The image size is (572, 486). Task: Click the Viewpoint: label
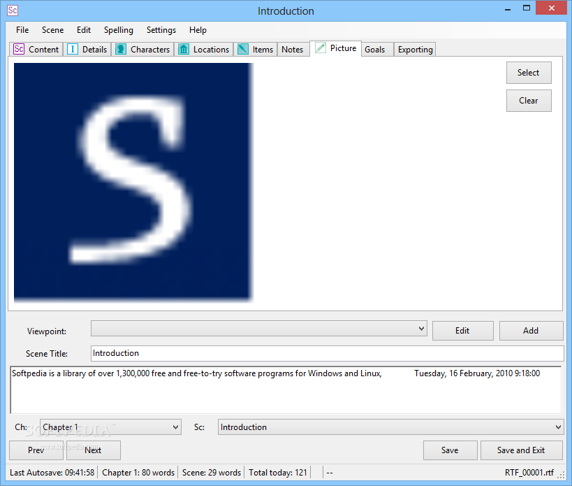[x=47, y=331]
